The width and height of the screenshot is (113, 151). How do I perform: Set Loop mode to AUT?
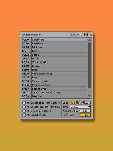pos(87,103)
